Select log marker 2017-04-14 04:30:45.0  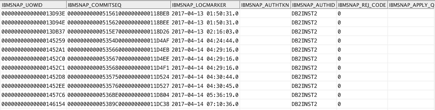point(205,86)
